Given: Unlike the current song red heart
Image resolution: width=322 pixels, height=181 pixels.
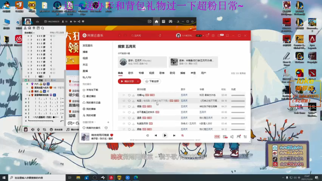Looking at the screenshot, I should pos(112,135).
